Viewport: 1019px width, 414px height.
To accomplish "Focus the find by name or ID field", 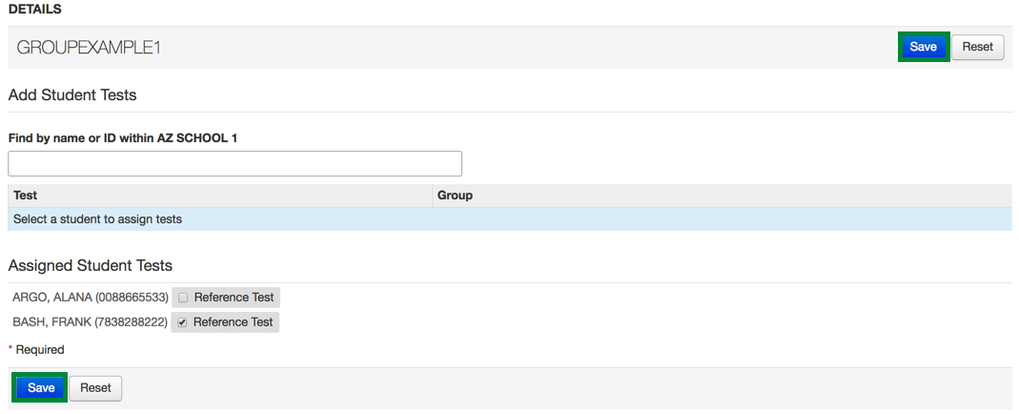I will pos(234,163).
